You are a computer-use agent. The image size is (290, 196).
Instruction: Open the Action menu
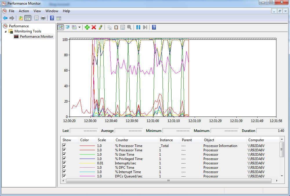[x=24, y=11]
